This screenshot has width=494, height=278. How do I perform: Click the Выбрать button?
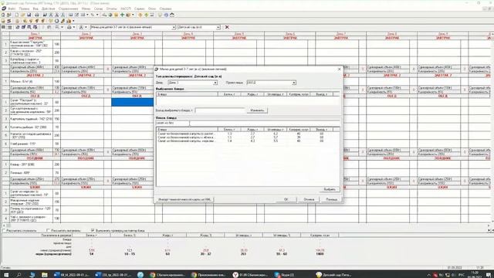pyautogui.click(x=330, y=189)
